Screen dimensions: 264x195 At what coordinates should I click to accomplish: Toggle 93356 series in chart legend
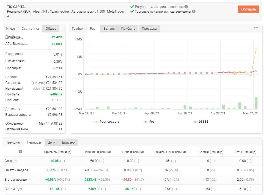coord(201,122)
